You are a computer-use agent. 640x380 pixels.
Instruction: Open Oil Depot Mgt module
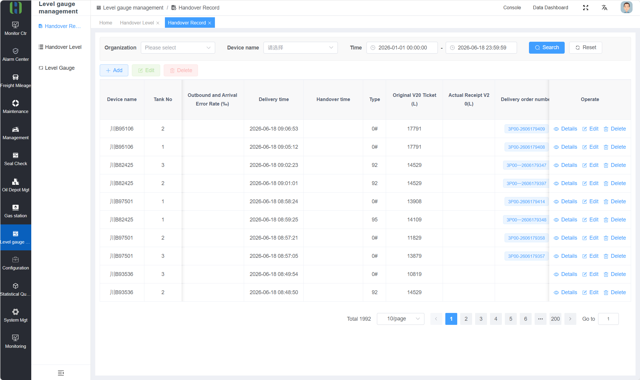[15, 185]
